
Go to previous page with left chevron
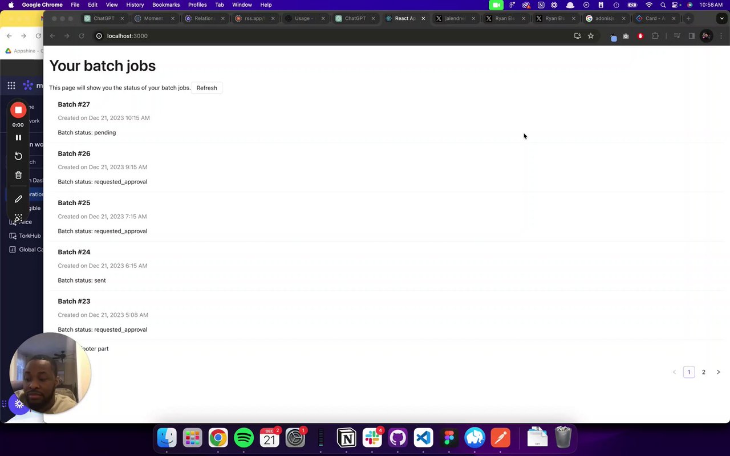(674, 372)
